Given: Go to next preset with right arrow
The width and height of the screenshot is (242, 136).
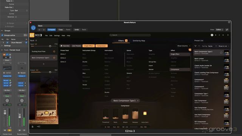Looking at the screenshot, I should click(44, 29).
